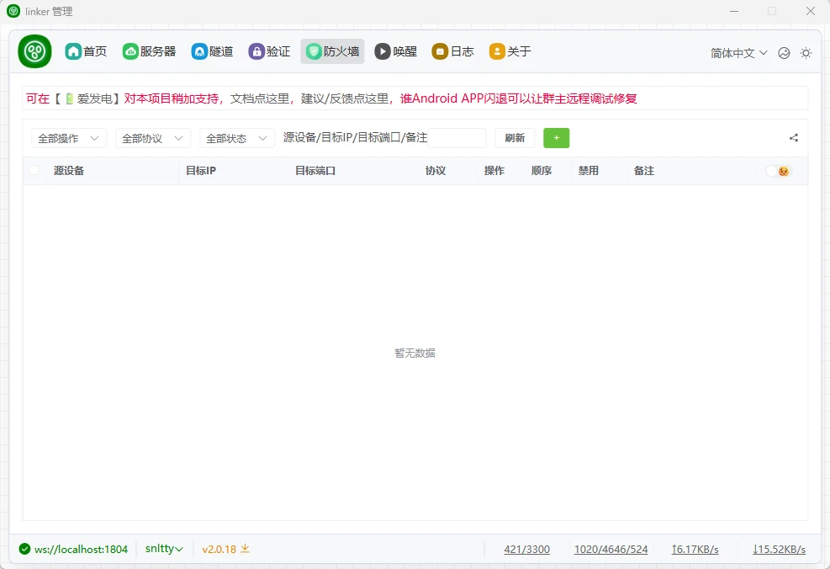The width and height of the screenshot is (830, 569).
Task: Click the blue tunnel icon beside 隧道
Action: coord(199,51)
